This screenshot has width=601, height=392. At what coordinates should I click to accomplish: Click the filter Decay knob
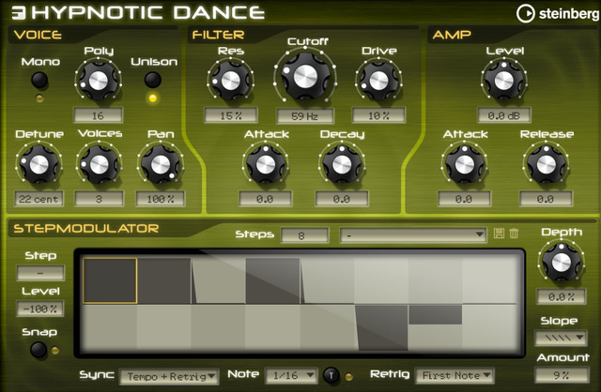(x=342, y=165)
